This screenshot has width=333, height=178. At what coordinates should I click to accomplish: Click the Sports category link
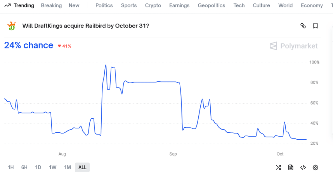pos(129,5)
